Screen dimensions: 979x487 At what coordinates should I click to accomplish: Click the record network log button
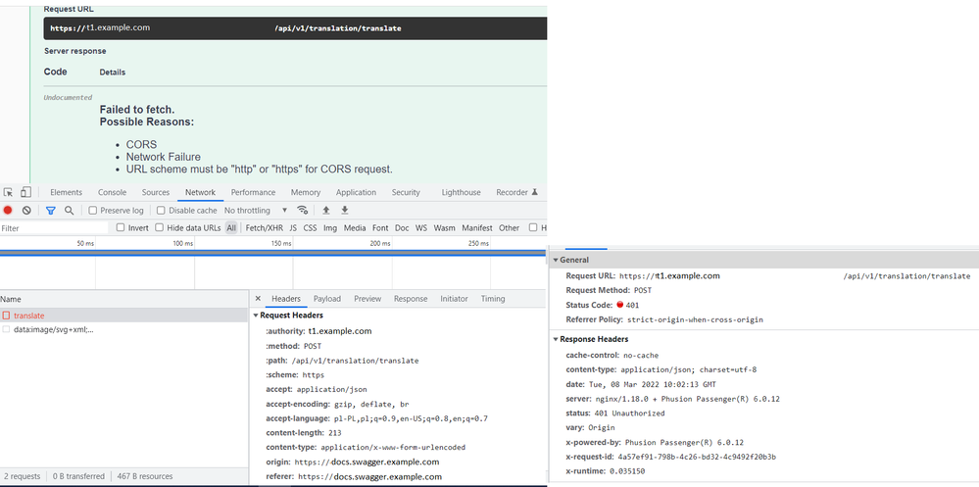[x=8, y=211]
